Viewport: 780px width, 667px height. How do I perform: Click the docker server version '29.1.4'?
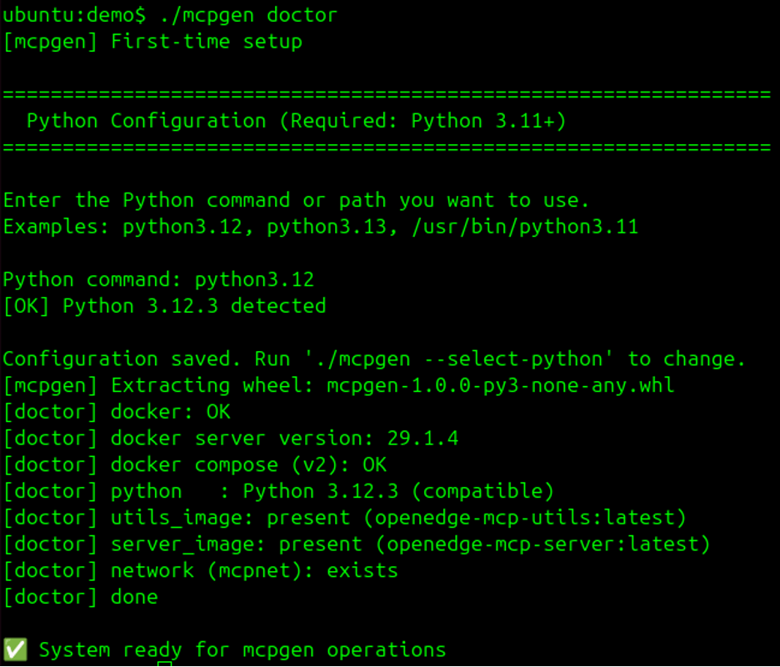coord(422,439)
